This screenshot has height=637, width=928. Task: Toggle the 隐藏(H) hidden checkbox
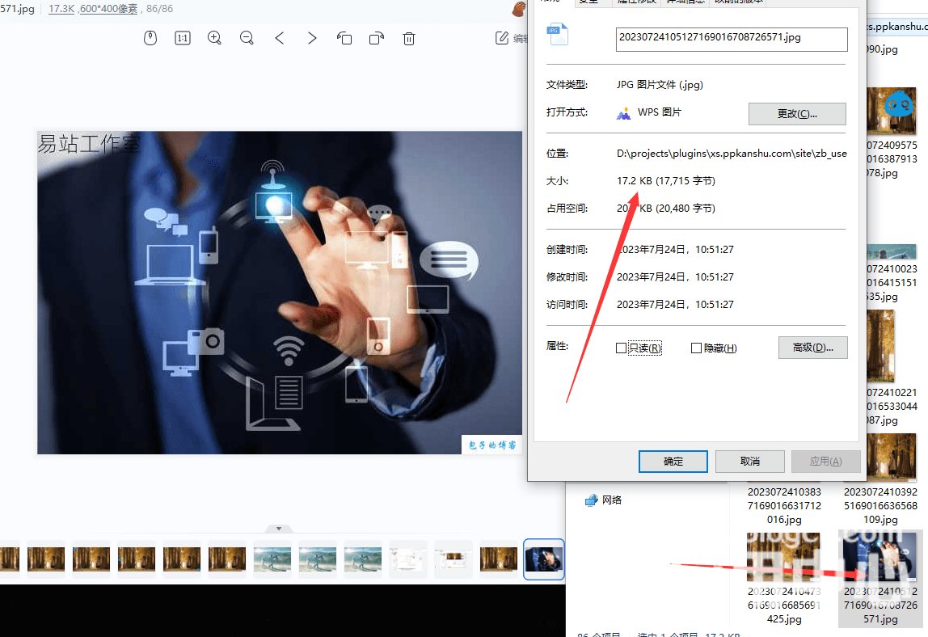pyautogui.click(x=697, y=348)
